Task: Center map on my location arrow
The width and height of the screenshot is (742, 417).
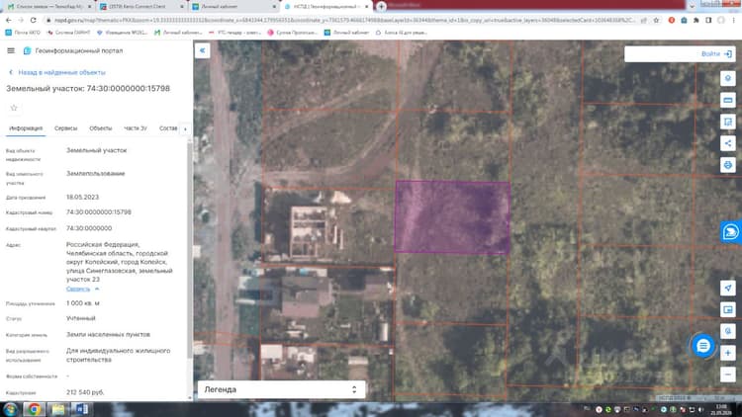Action: tap(728, 288)
